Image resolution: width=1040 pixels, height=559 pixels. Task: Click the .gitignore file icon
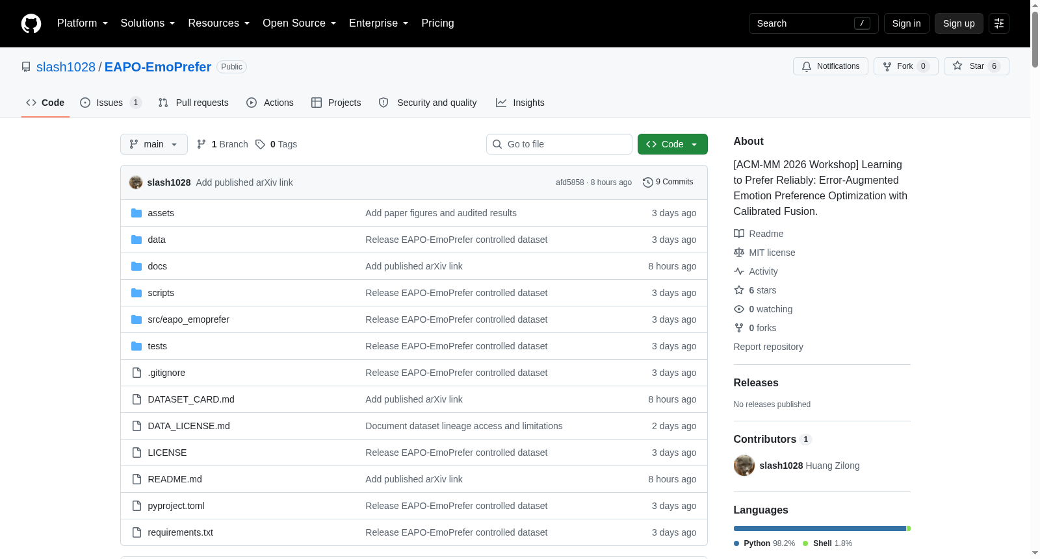click(136, 373)
